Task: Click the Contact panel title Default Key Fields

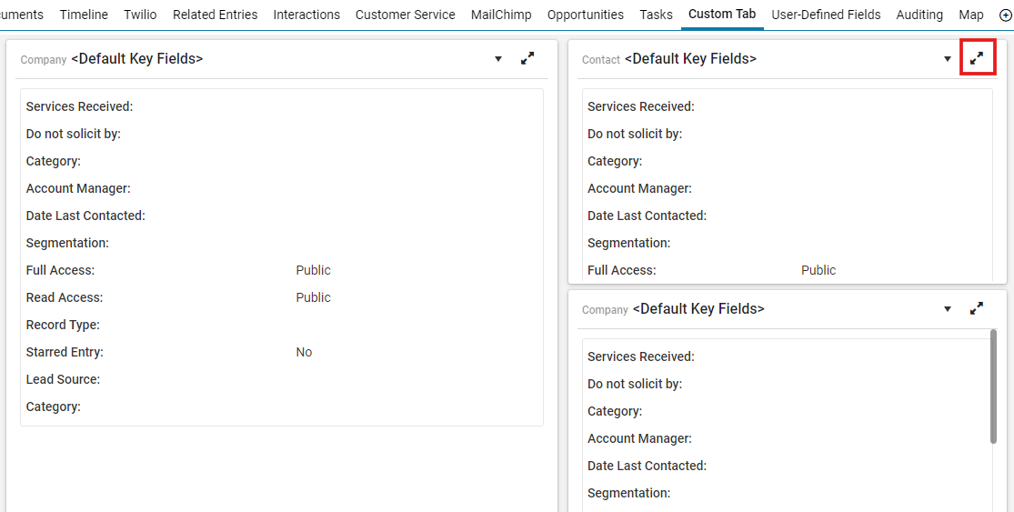Action: point(690,59)
